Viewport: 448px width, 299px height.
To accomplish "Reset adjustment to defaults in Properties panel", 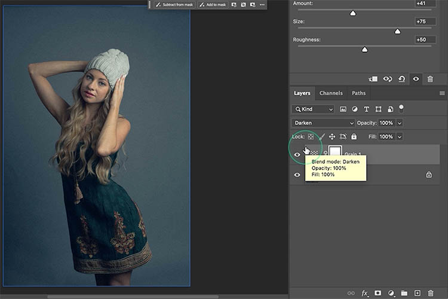I will point(403,79).
